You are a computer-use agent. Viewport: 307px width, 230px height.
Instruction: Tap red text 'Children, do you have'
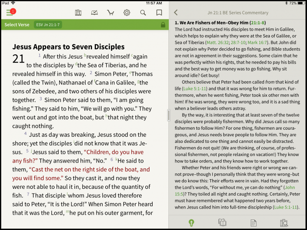114,152
